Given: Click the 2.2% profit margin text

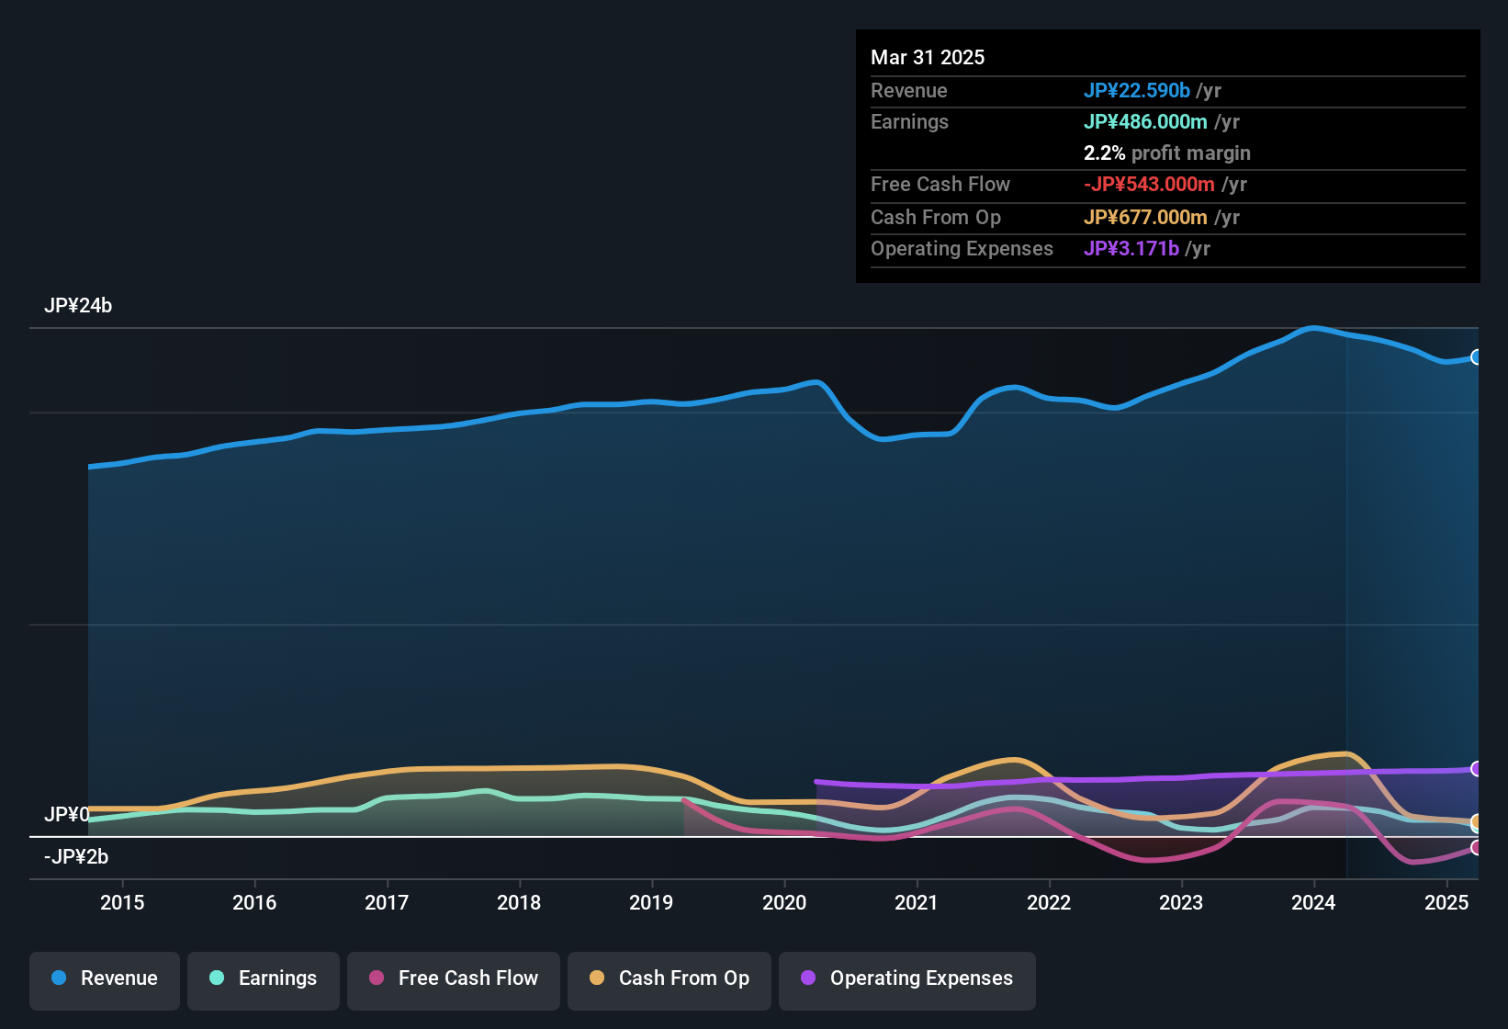Looking at the screenshot, I should coord(1167,153).
